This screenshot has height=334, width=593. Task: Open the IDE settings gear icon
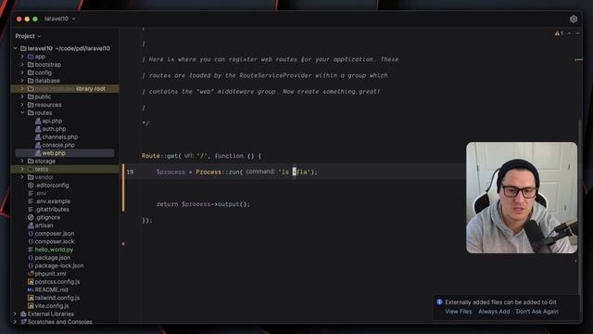(574, 19)
